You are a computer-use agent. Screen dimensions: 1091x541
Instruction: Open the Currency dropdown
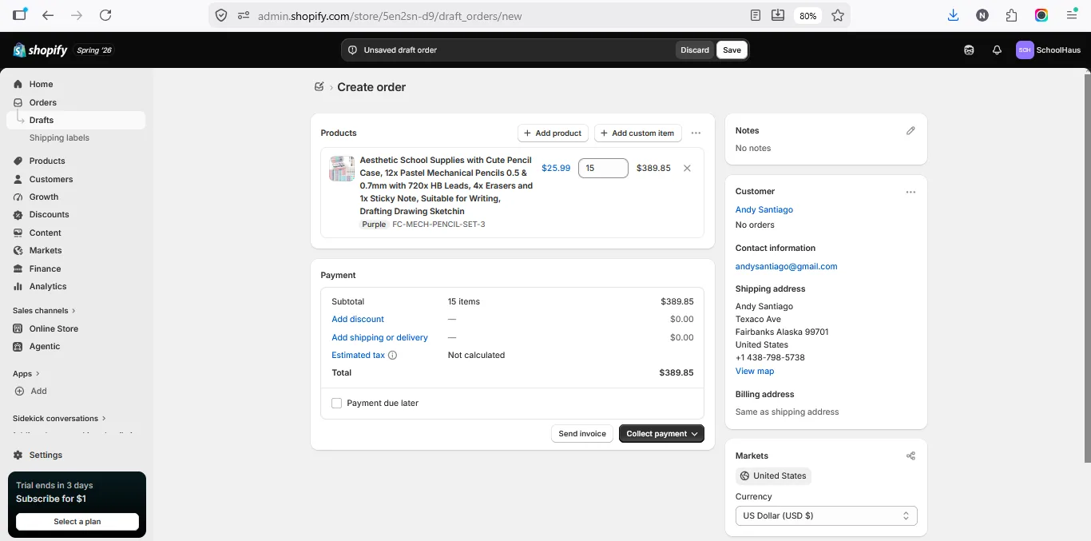click(x=826, y=515)
